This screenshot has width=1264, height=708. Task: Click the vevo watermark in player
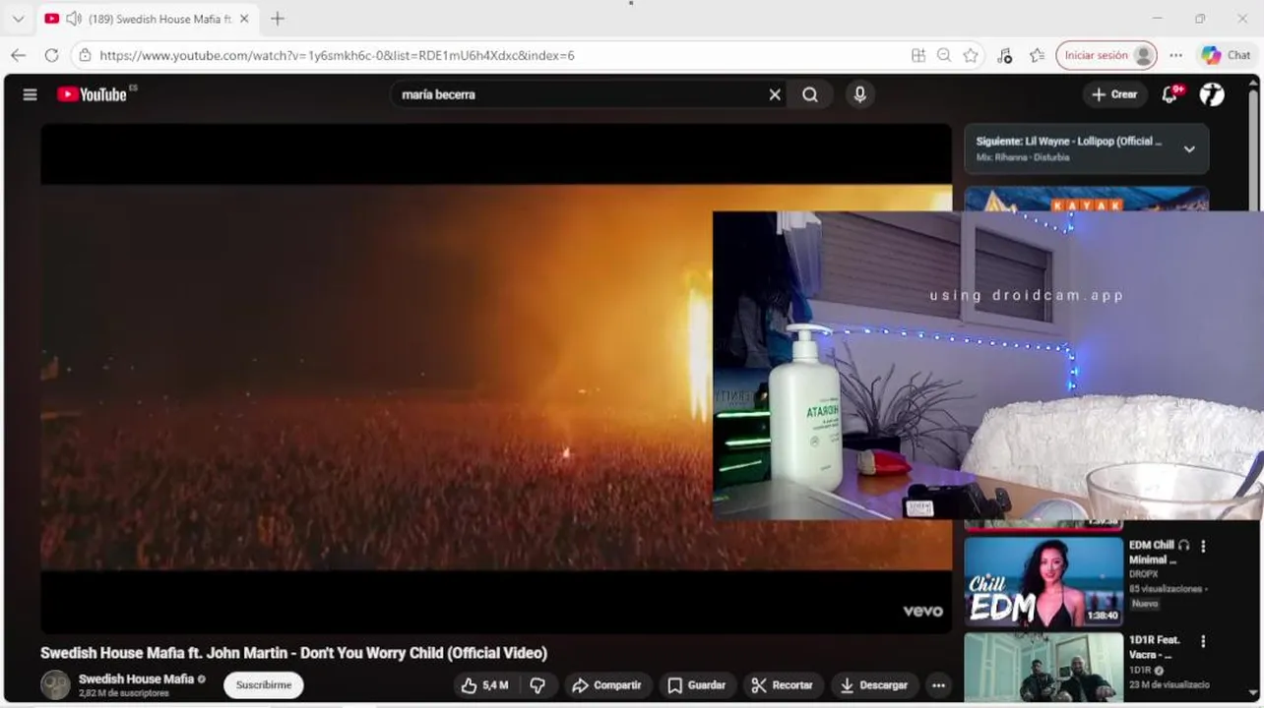point(922,611)
